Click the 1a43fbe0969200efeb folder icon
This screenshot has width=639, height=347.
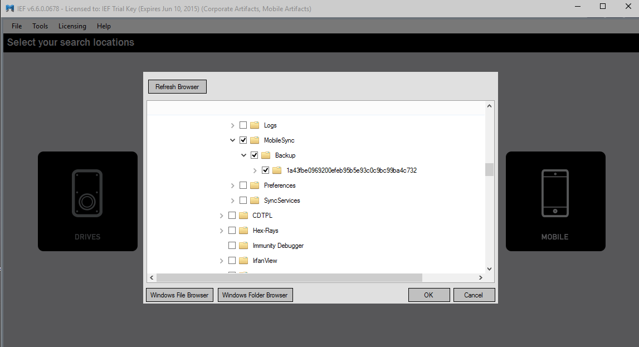[277, 170]
